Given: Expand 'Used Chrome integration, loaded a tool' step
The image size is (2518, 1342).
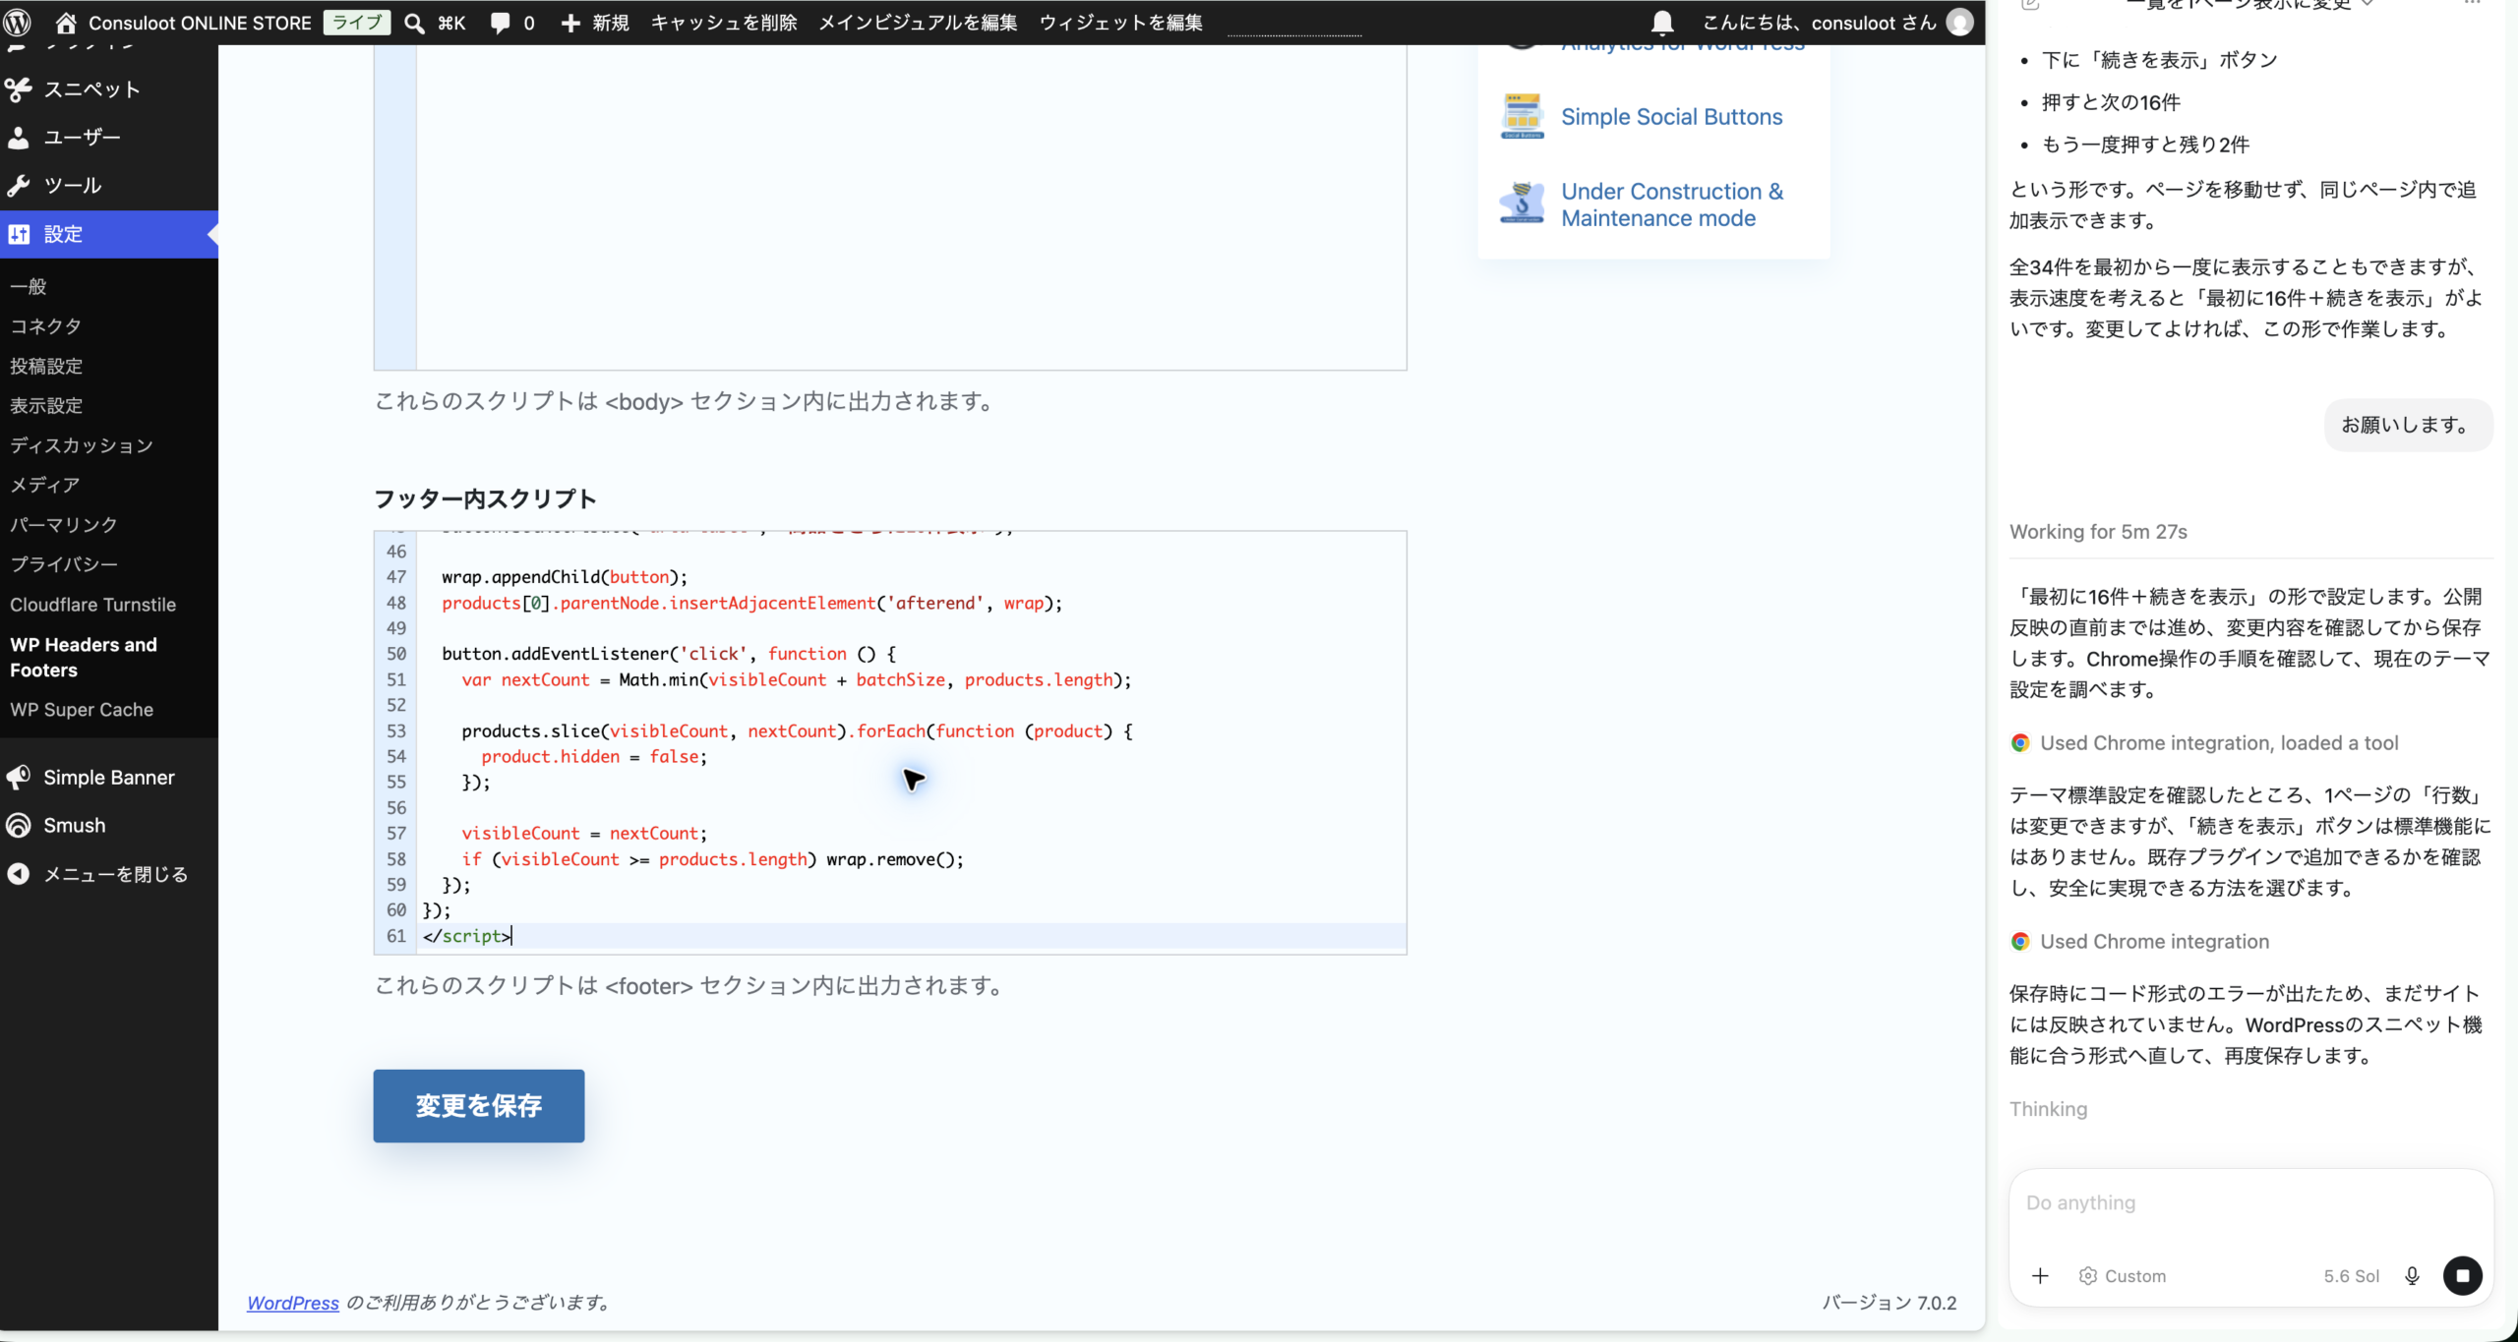Looking at the screenshot, I should [2219, 743].
